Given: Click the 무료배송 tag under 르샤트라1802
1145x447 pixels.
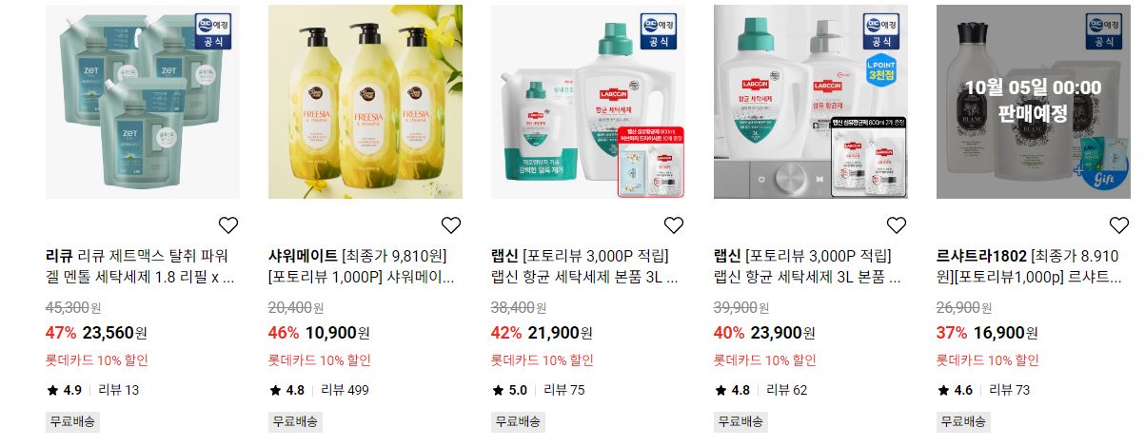Looking at the screenshot, I should [963, 421].
